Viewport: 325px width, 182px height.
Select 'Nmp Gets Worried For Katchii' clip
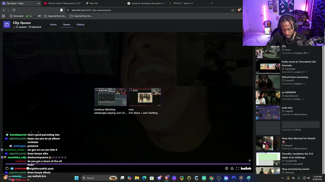(287, 143)
